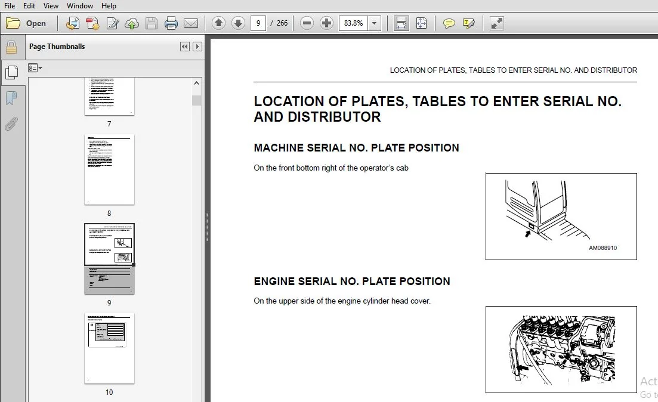Viewport: 658px width, 402px height.
Task: Open a file with the Open button
Action: click(x=26, y=23)
